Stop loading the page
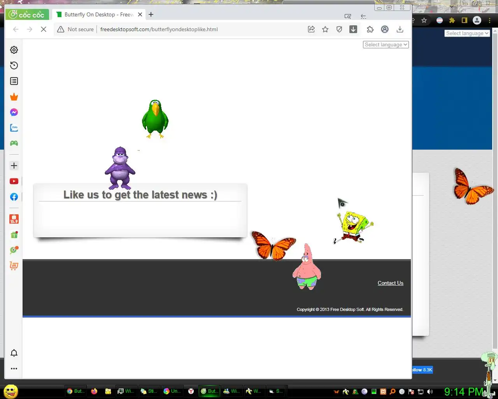The width and height of the screenshot is (498, 399). pos(44,29)
